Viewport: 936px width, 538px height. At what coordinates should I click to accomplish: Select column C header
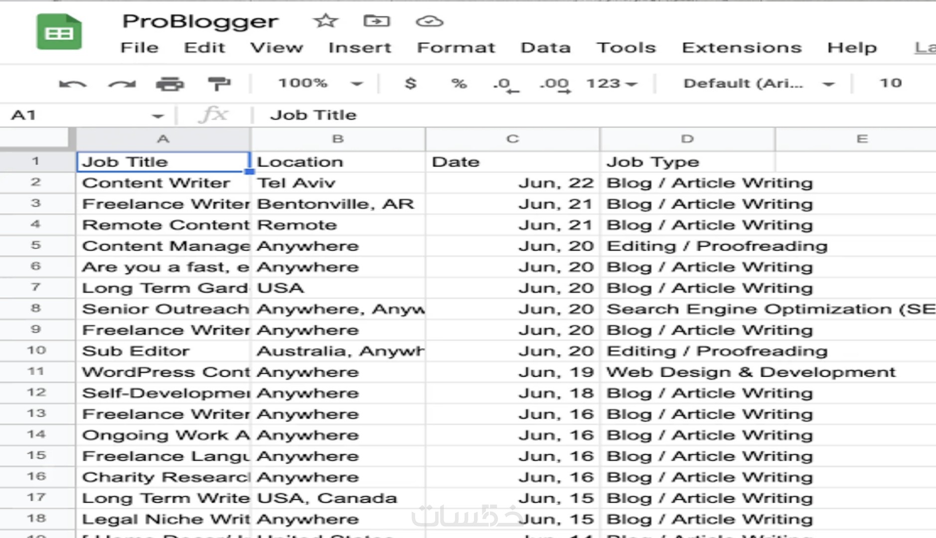coord(513,139)
